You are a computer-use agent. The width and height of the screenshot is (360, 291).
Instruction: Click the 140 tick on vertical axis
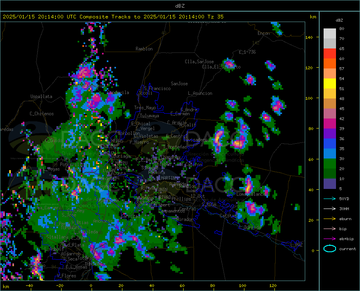point(309,37)
